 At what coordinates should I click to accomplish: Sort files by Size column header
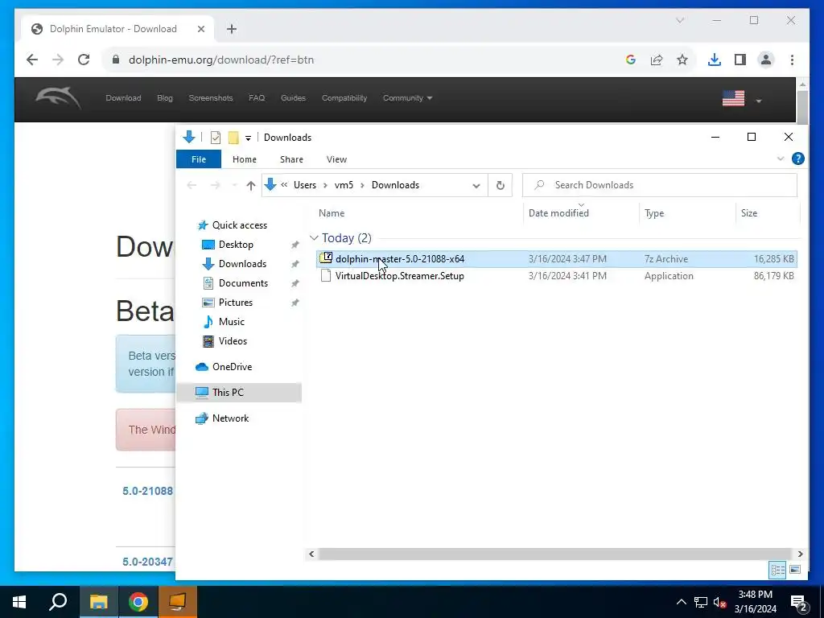749,212
